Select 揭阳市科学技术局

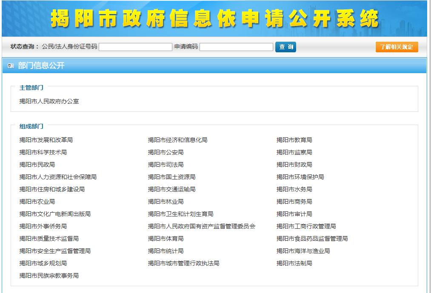(43, 152)
